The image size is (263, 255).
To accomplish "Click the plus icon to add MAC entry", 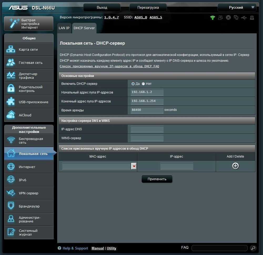I will pos(235,166).
